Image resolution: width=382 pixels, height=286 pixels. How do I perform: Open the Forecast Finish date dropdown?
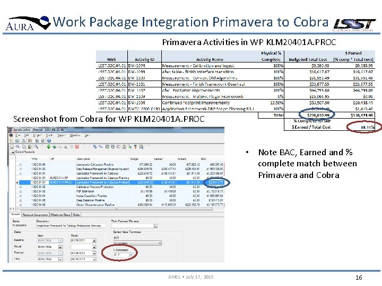[94, 253]
